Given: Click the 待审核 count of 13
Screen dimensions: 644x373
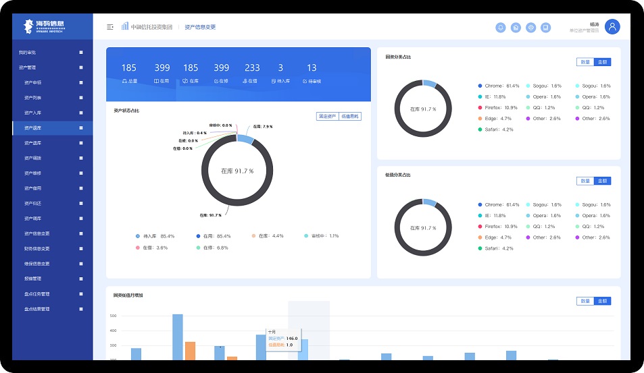Looking at the screenshot, I should tap(312, 68).
